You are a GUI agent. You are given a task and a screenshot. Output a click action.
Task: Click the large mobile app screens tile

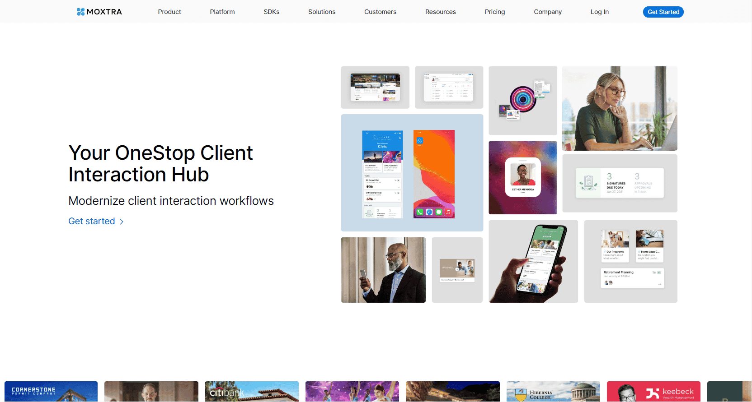[412, 173]
